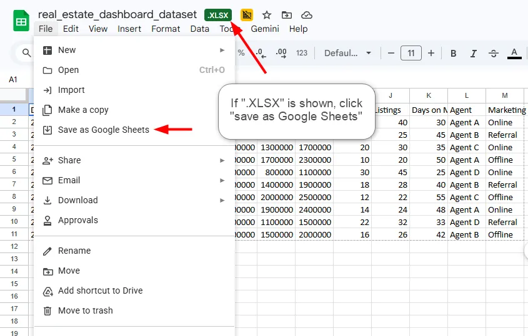Open the File menu

point(46,29)
